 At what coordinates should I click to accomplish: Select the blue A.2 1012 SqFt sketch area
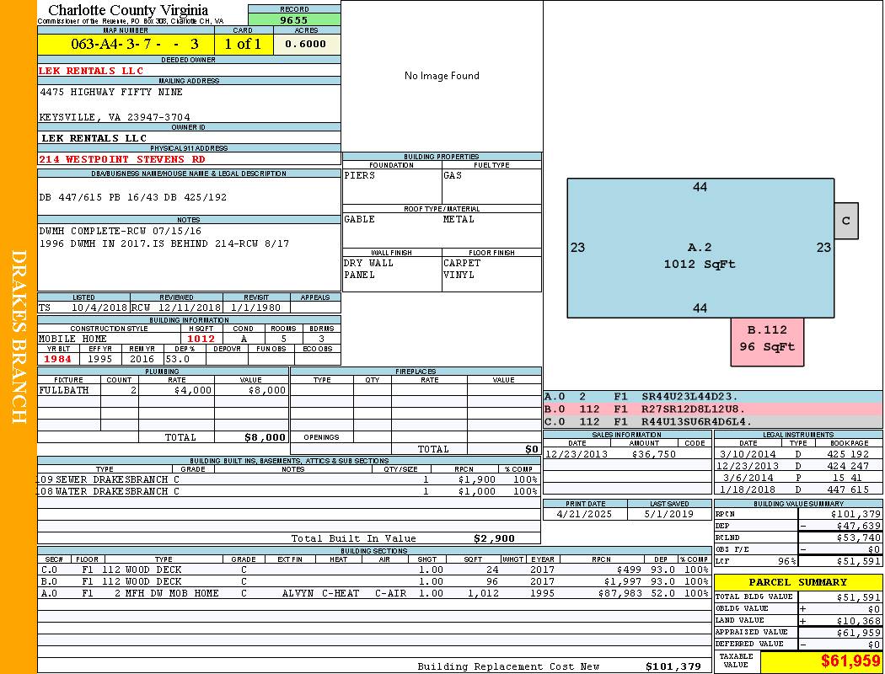click(x=700, y=255)
